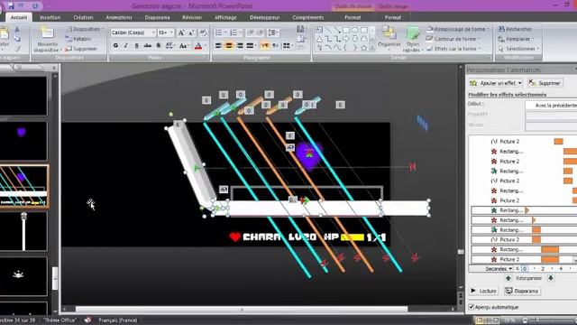Select the rectangle shape in shapes gallery
Image resolution: width=577 pixels, height=325 pixels.
click(346, 30)
